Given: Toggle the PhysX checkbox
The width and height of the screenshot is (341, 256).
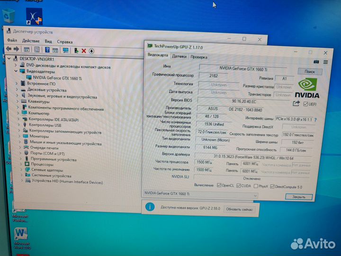Looking at the screenshot, I should [x=256, y=186].
